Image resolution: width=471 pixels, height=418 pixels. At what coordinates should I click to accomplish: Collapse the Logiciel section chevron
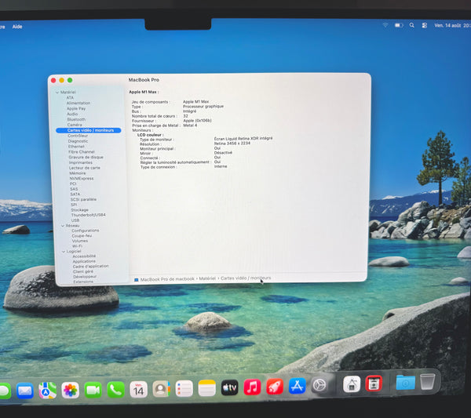[x=64, y=252]
